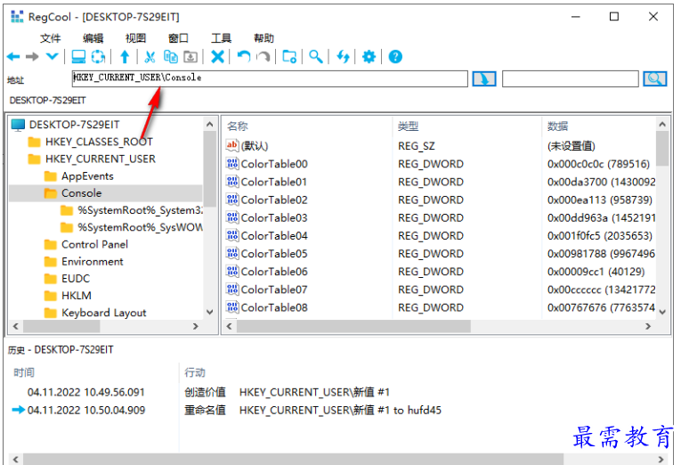Sort values by the 数据 column header
Screen dimensions: 681x465
coord(557,126)
